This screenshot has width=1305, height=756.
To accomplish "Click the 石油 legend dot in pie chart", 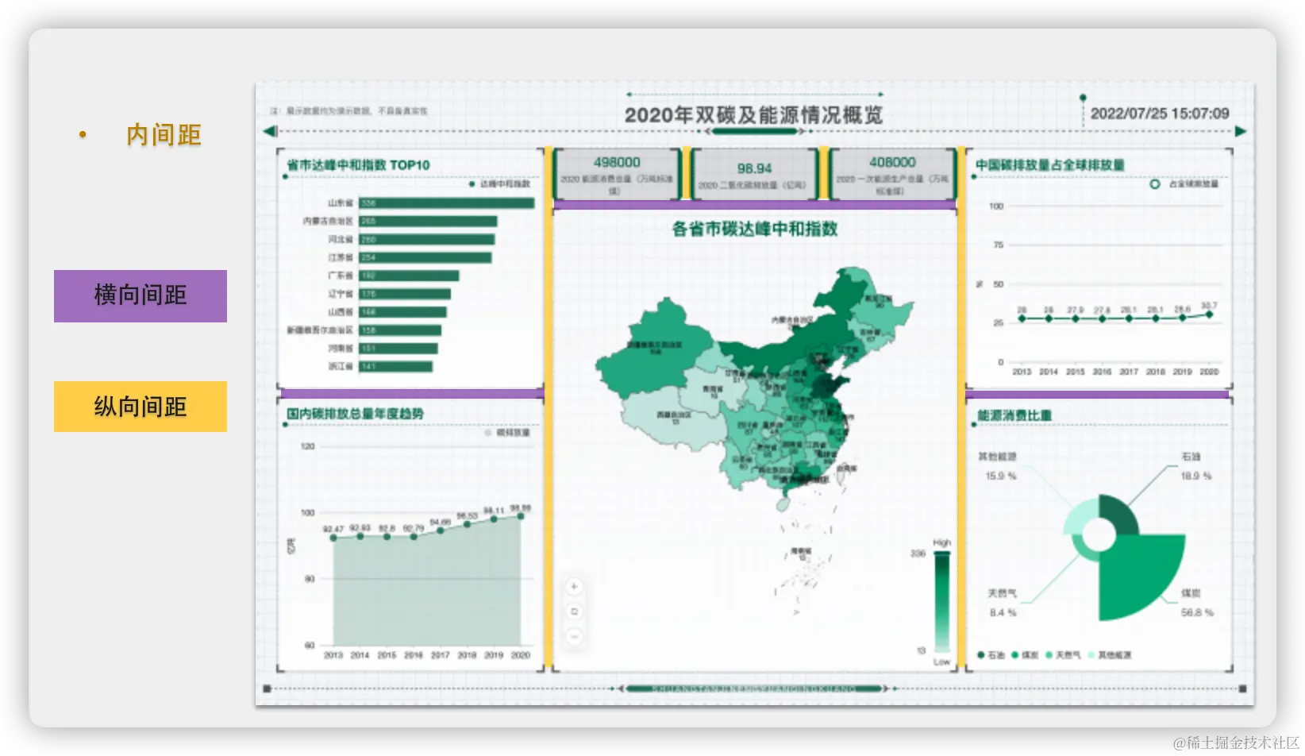I will click(981, 654).
